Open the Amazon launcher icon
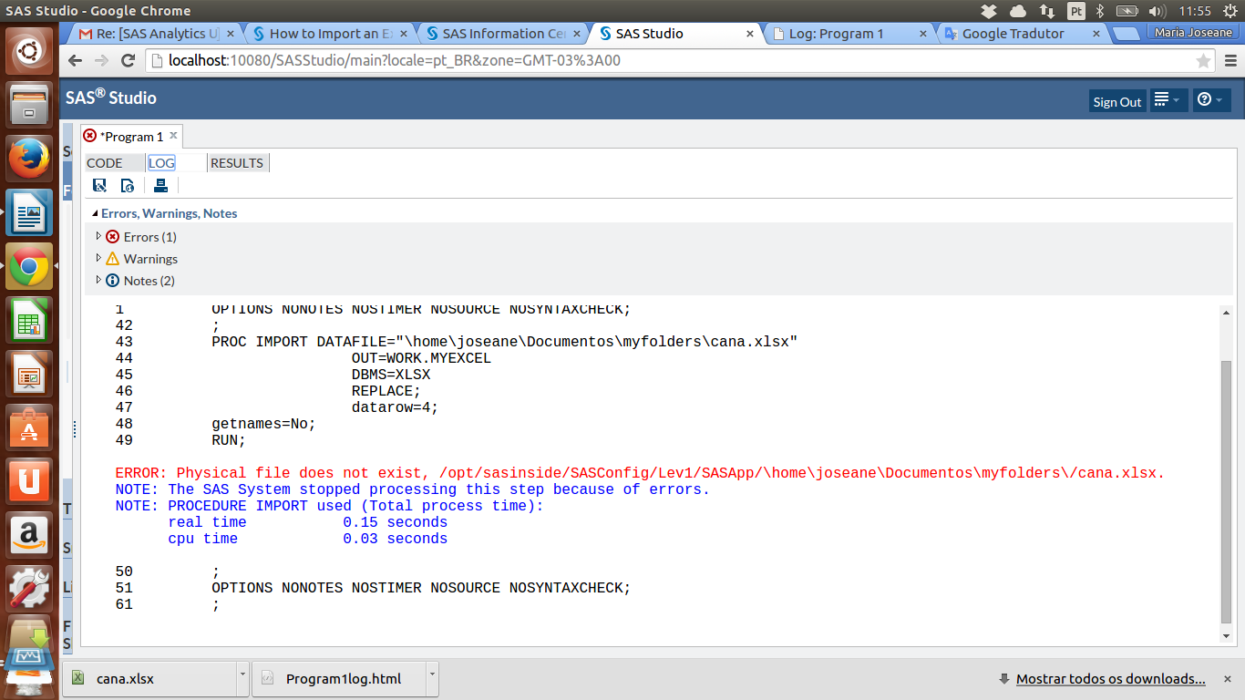 point(30,534)
